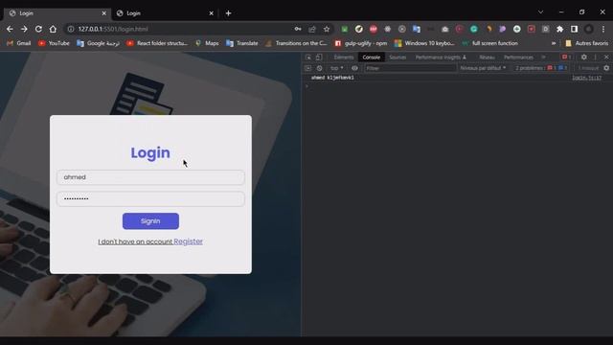Open the console settings gear
Viewport: 613px width, 345px height.
tap(606, 68)
